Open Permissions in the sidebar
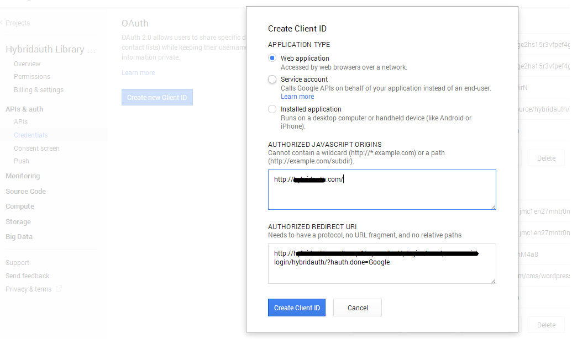Screen dimensions: 572x339 pyautogui.click(x=32, y=77)
